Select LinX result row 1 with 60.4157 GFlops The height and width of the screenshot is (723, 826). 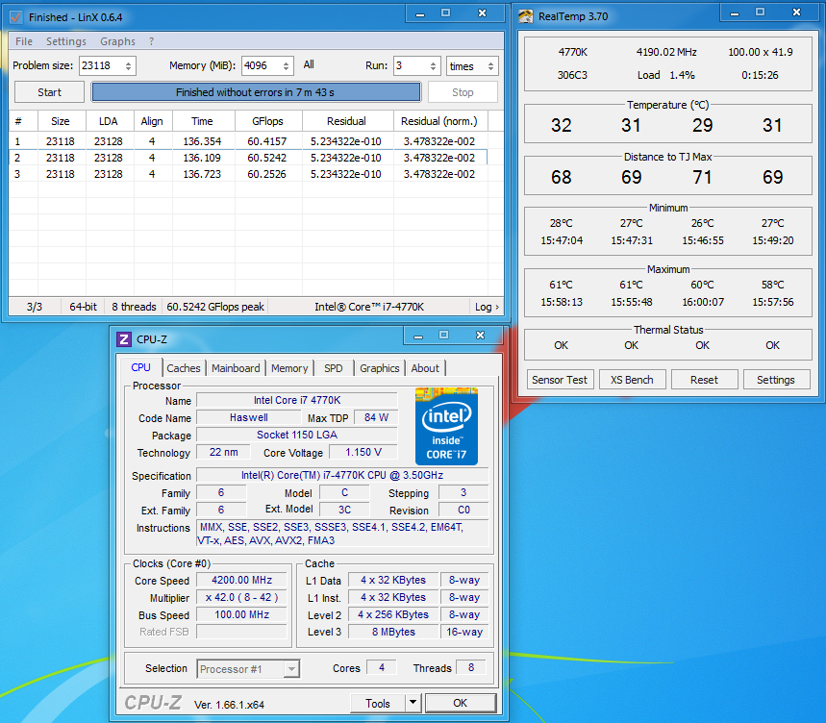(248, 141)
